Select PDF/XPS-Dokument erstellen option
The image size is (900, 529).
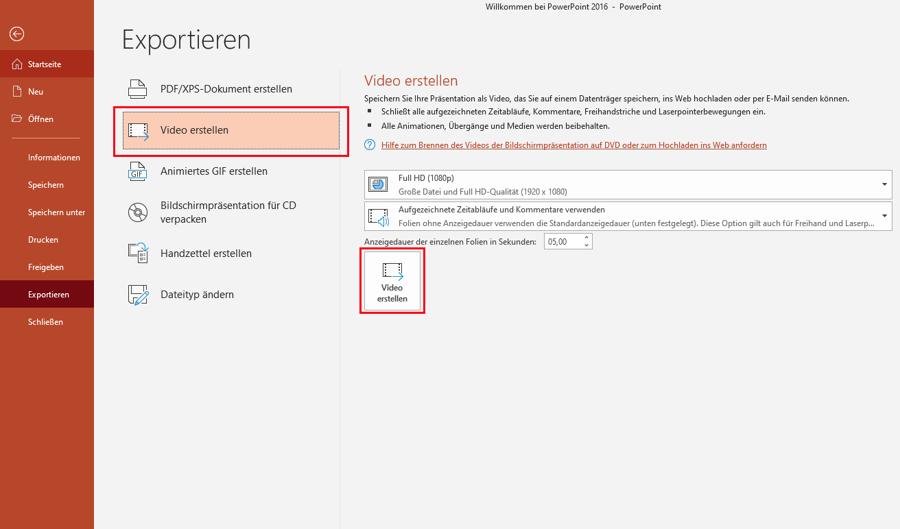click(230, 89)
